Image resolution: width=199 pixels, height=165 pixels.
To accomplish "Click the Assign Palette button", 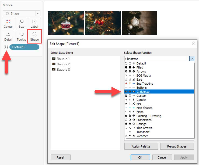I will click(x=141, y=146).
